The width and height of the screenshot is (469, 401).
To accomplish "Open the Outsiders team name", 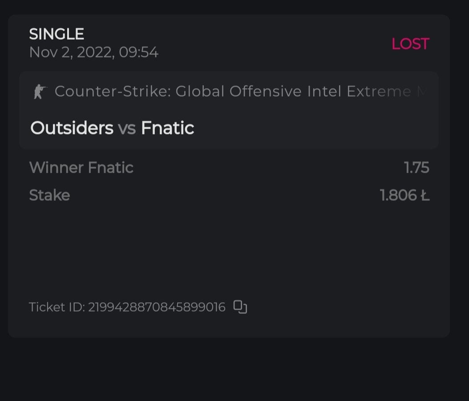I will [72, 128].
